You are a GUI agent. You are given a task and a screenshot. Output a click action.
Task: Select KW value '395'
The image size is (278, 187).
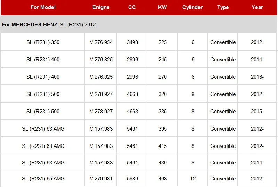pos(162,129)
